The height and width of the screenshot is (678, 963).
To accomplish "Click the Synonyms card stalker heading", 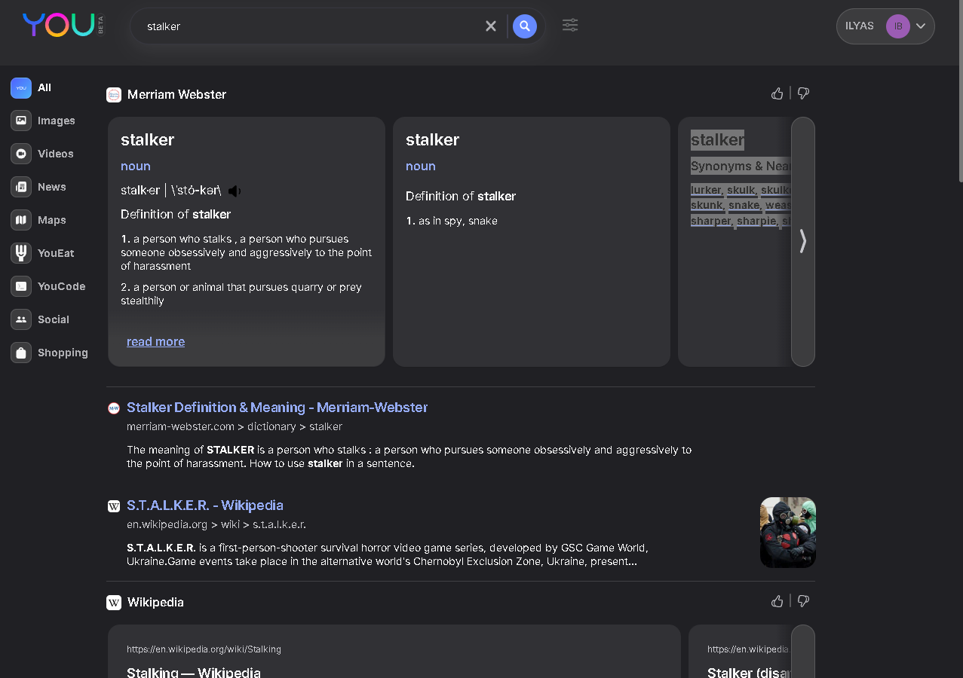I will coord(717,140).
